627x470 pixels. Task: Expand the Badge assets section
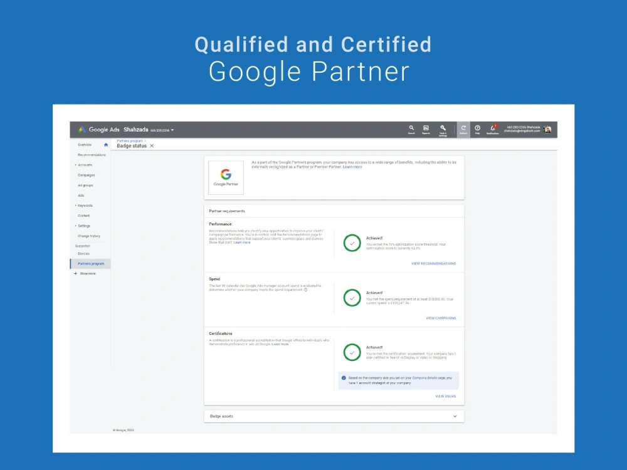(x=455, y=416)
